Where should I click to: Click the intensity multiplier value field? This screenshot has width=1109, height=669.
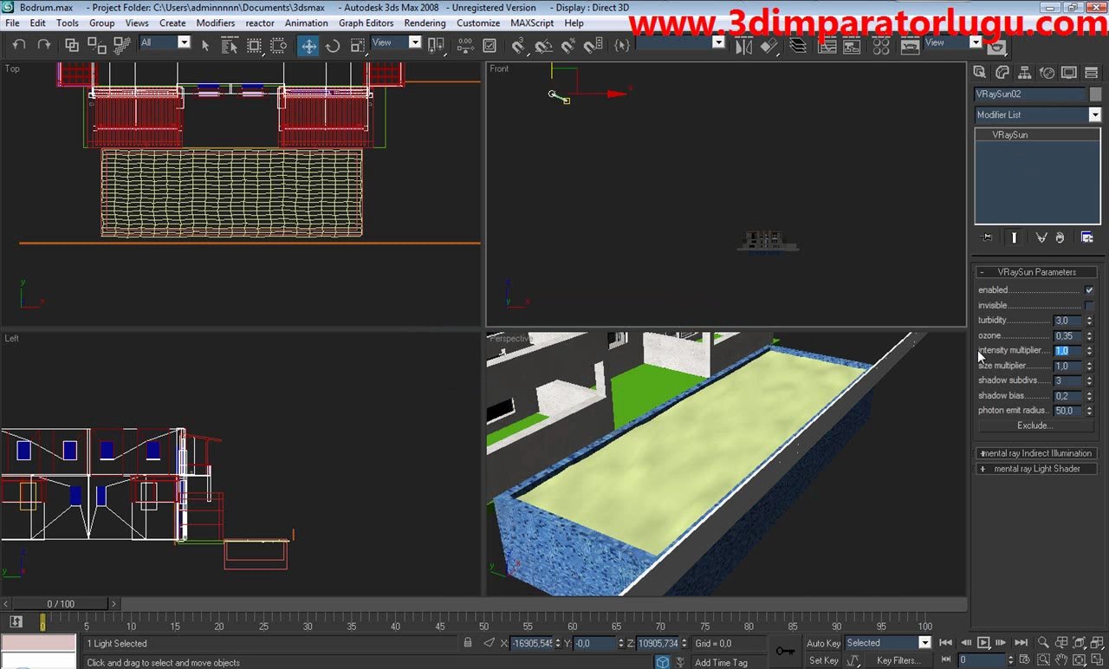1067,351
